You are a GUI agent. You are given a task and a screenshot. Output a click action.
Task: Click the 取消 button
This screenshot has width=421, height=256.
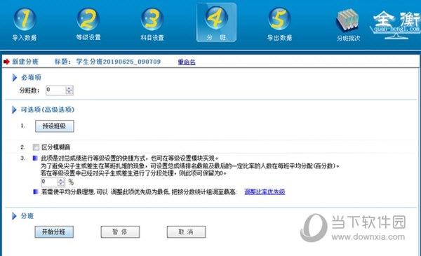186,232
